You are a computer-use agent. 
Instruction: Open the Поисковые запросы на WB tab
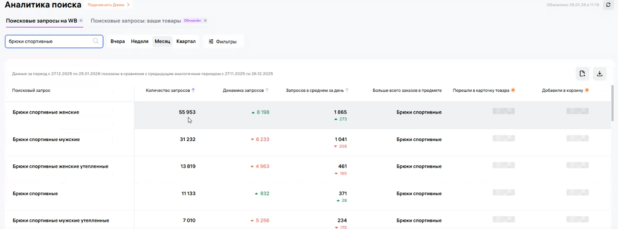(x=41, y=21)
